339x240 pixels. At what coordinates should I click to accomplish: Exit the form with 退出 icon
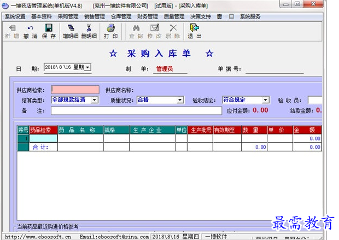(x=194, y=32)
